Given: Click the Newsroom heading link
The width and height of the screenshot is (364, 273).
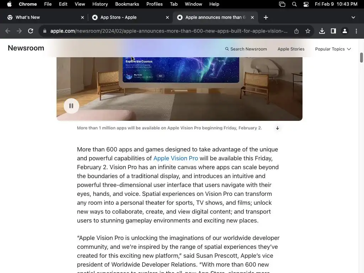Looking at the screenshot, I should [26, 48].
